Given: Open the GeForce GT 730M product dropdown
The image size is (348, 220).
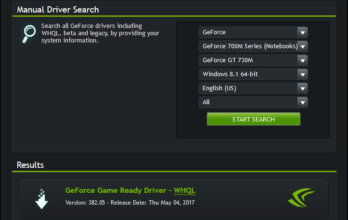Looking at the screenshot, I should tap(253, 60).
